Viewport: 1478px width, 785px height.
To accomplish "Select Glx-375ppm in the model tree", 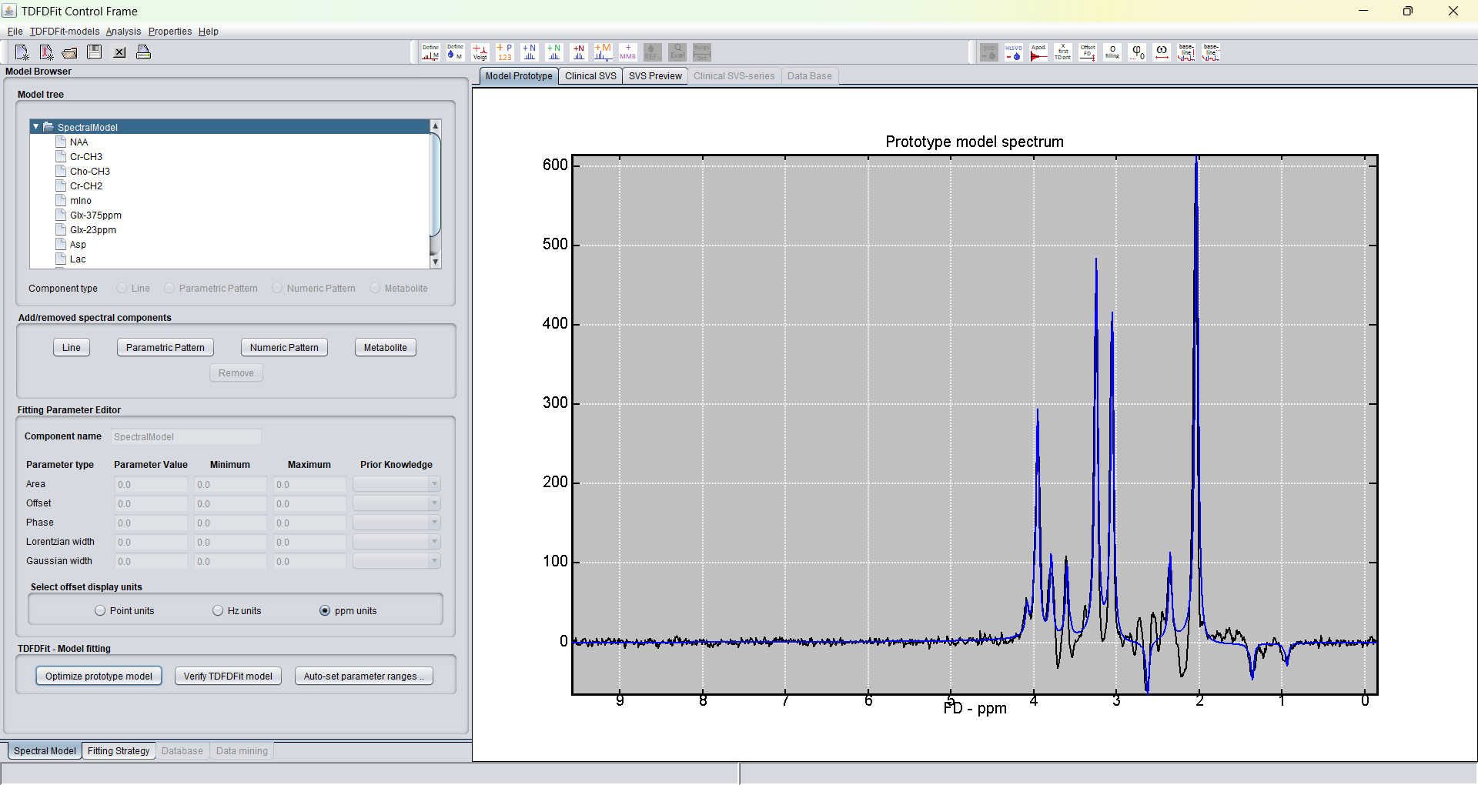I will [x=95, y=215].
